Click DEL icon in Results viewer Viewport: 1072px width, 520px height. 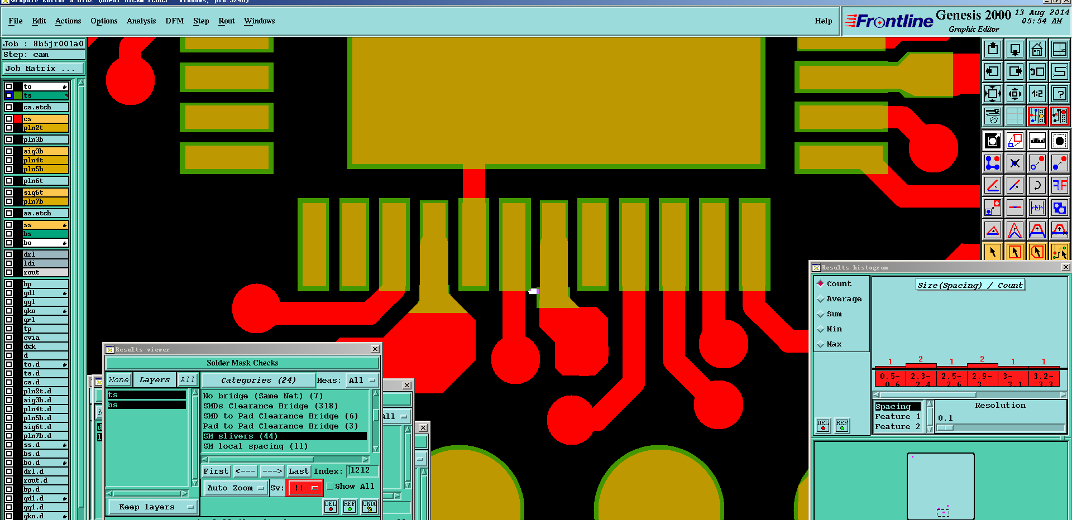331,507
